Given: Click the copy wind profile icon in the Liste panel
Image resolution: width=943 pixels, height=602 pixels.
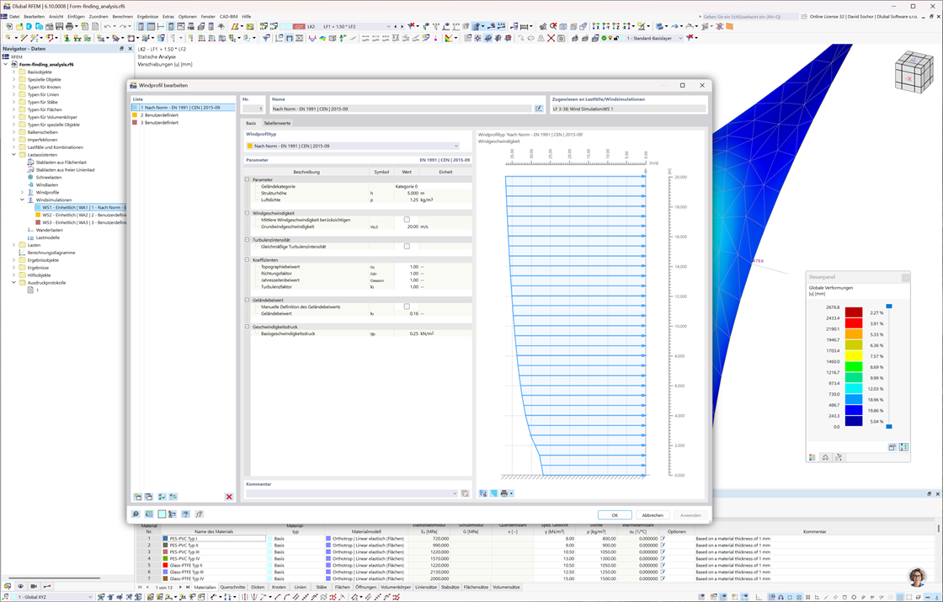Looking at the screenshot, I should [148, 497].
